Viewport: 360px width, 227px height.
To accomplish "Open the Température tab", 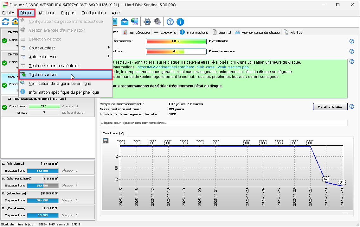I will [x=137, y=32].
